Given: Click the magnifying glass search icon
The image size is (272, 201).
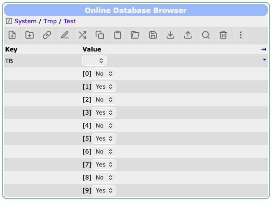Looking at the screenshot, I should click(x=206, y=35).
